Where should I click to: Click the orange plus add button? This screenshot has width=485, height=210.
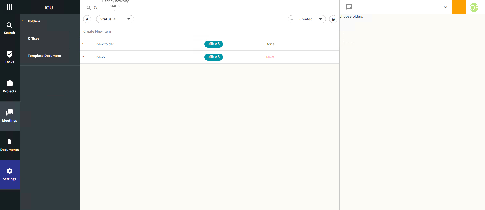pyautogui.click(x=459, y=7)
